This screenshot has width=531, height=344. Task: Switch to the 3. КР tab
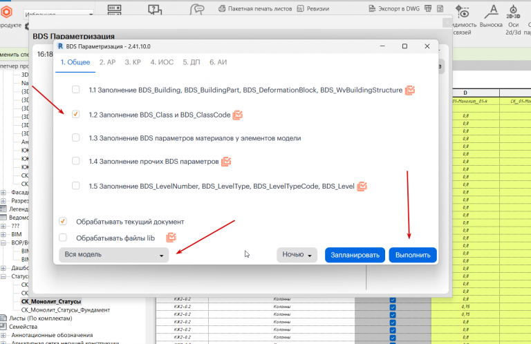133,62
